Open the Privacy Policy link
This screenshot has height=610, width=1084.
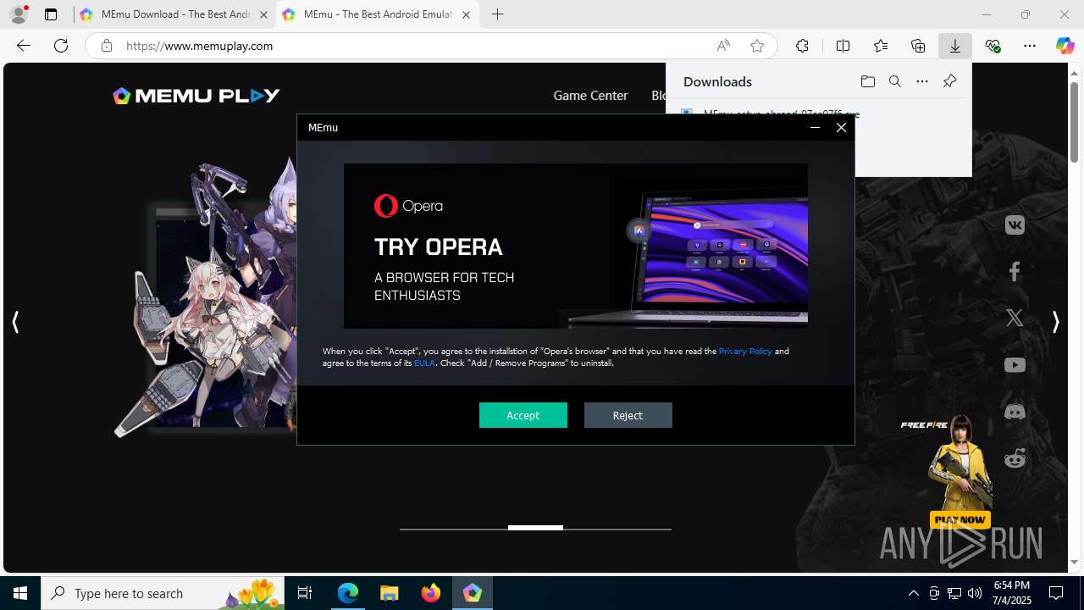coord(745,351)
